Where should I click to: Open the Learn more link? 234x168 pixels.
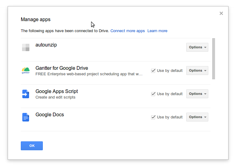[158, 31]
